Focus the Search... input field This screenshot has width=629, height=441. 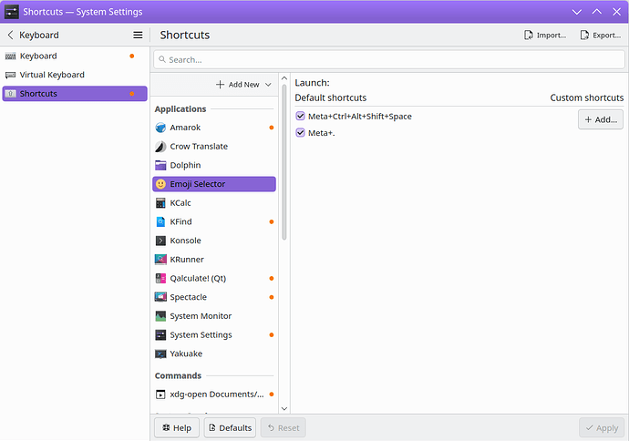389,60
